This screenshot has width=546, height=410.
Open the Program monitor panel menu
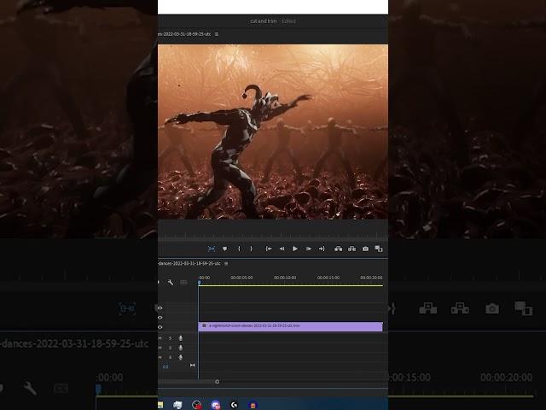click(x=217, y=34)
